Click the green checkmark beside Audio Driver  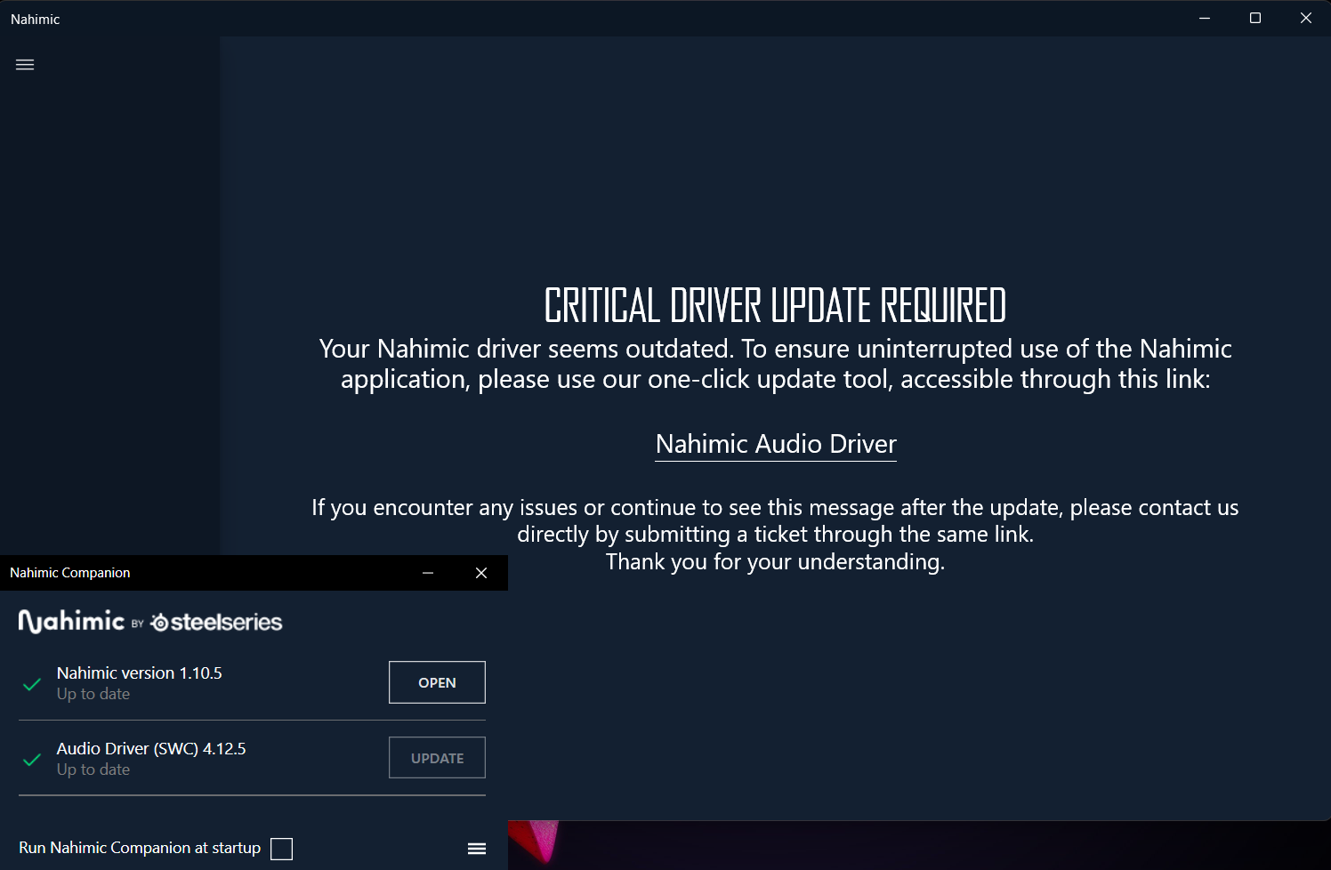(x=32, y=760)
